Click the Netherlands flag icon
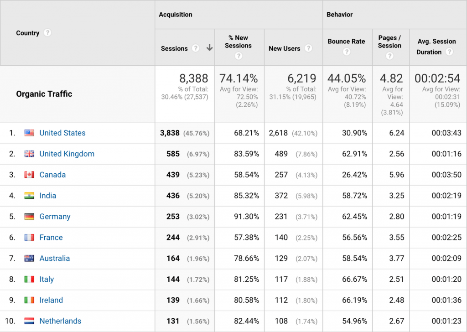 (29, 321)
